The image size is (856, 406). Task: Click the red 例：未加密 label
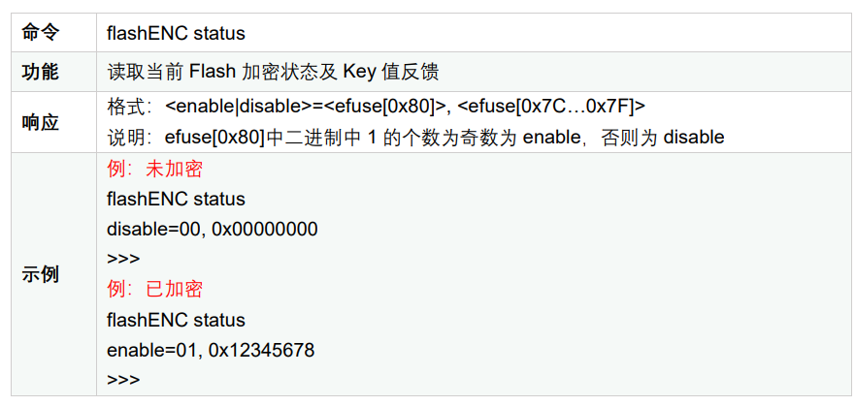tap(154, 169)
